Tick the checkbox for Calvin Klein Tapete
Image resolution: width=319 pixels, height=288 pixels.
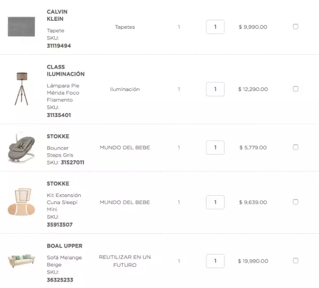pyautogui.click(x=296, y=27)
